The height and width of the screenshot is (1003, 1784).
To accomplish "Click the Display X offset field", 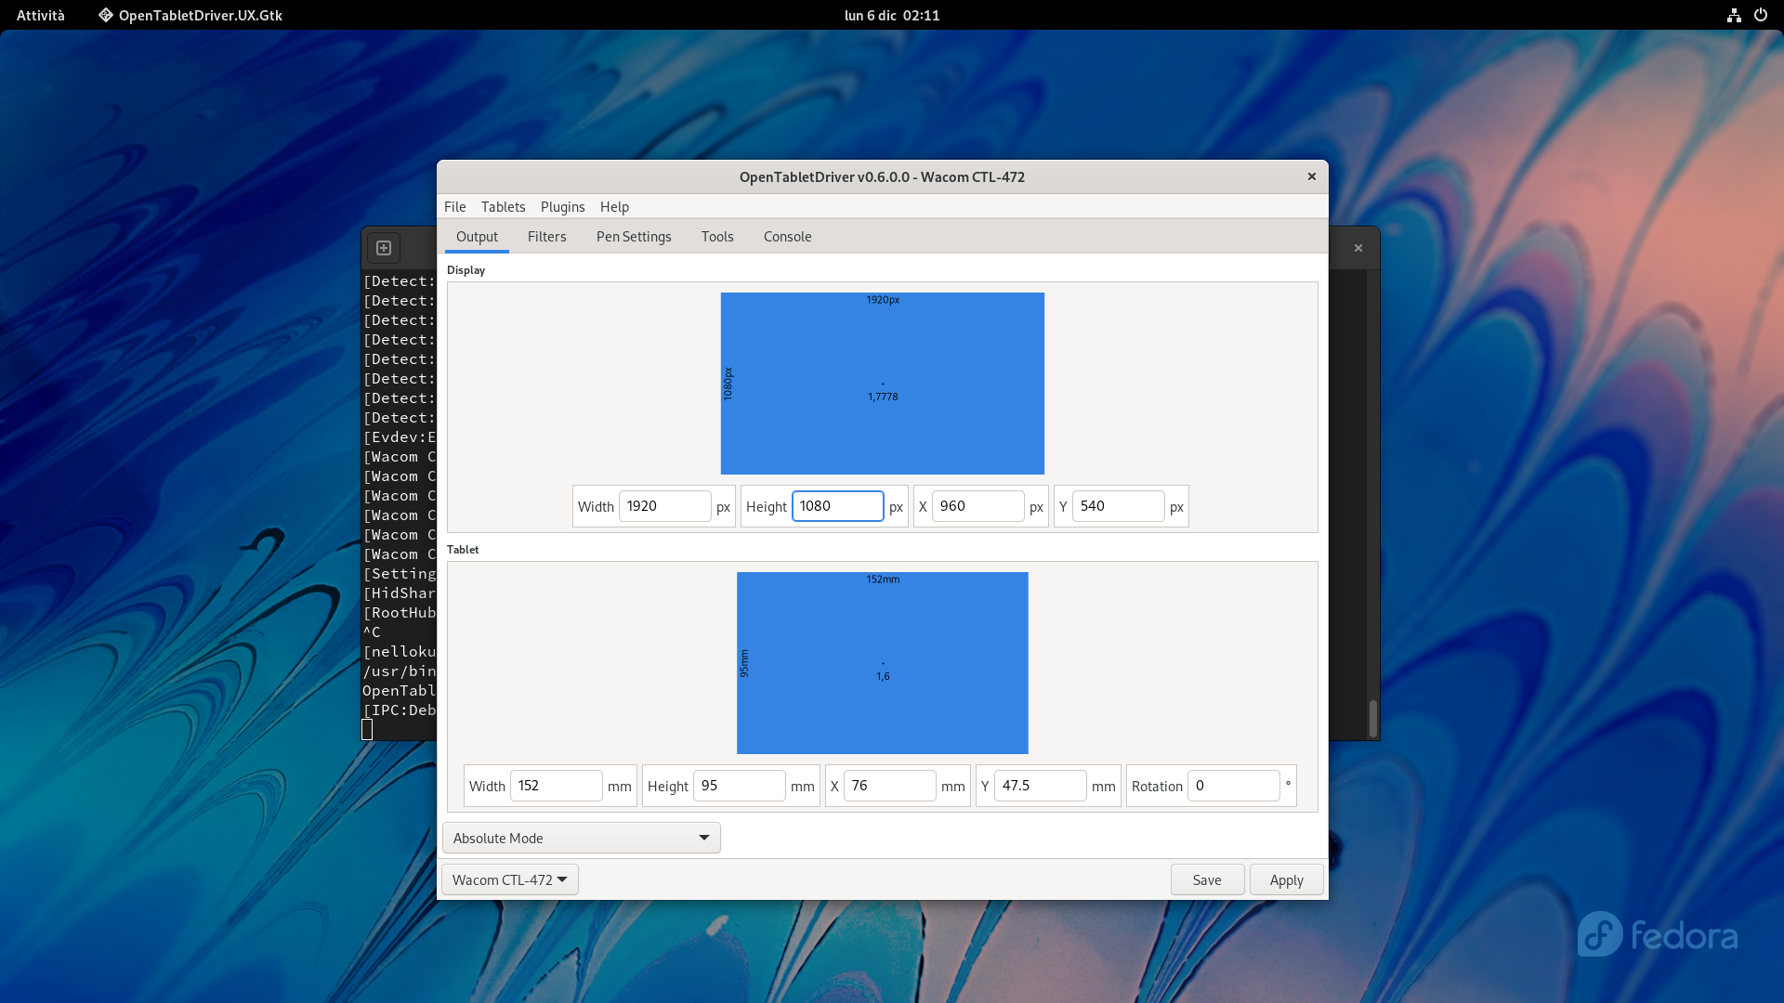I will [977, 506].
